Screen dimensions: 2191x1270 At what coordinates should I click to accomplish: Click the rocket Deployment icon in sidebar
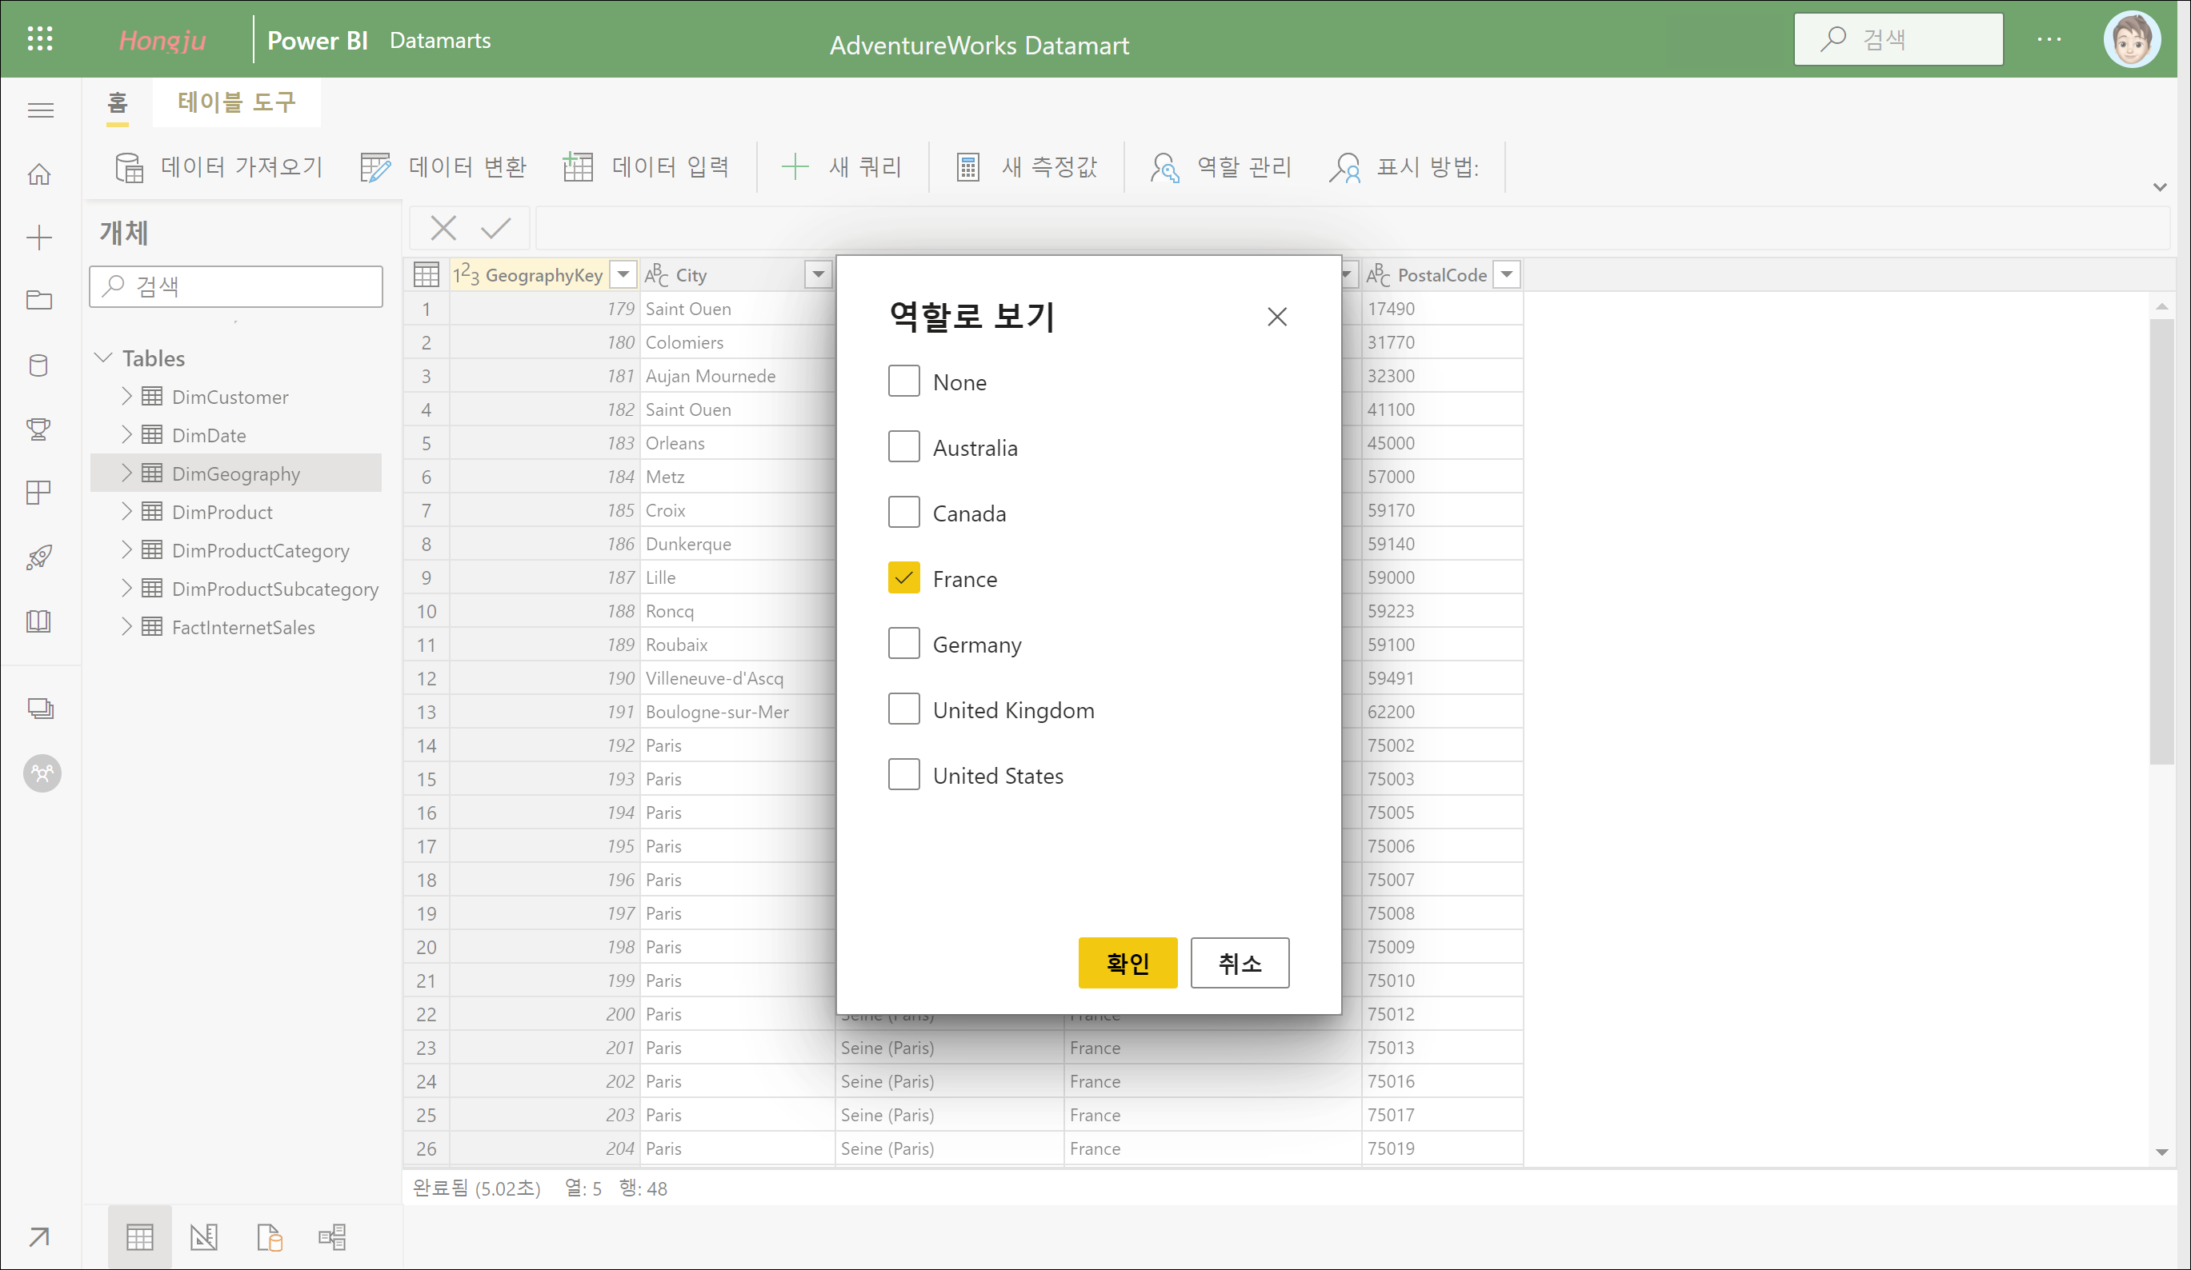pos(39,557)
